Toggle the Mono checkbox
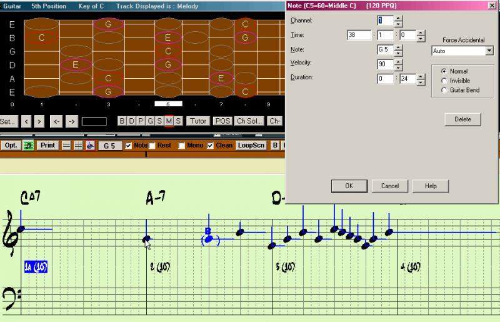Image resolution: width=500 pixels, height=322 pixels. click(x=182, y=146)
